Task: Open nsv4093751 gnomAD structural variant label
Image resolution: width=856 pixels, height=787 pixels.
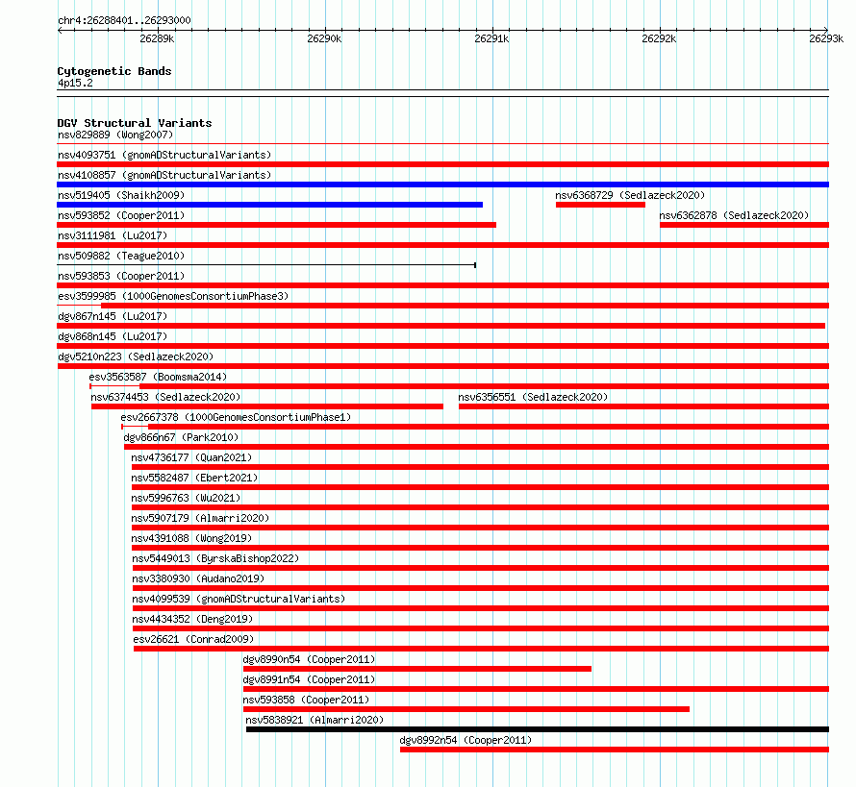Action: (x=164, y=155)
